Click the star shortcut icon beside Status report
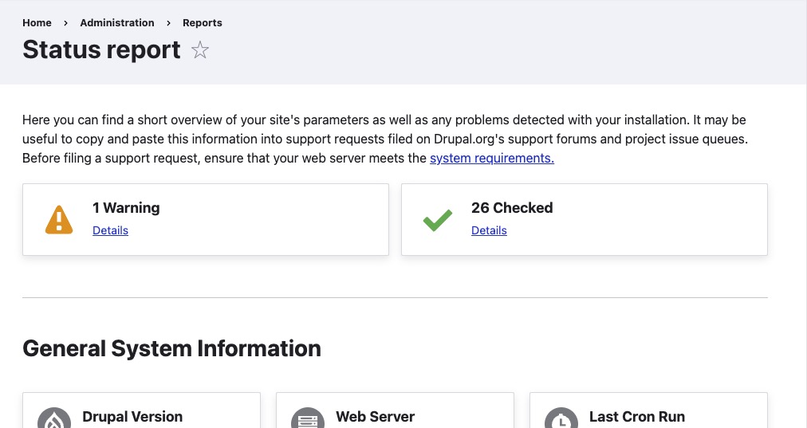 pos(199,50)
